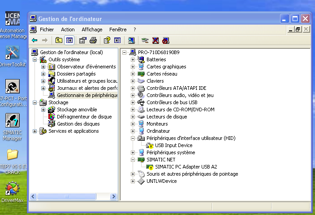Click the Print toolbar icon

coord(93,40)
